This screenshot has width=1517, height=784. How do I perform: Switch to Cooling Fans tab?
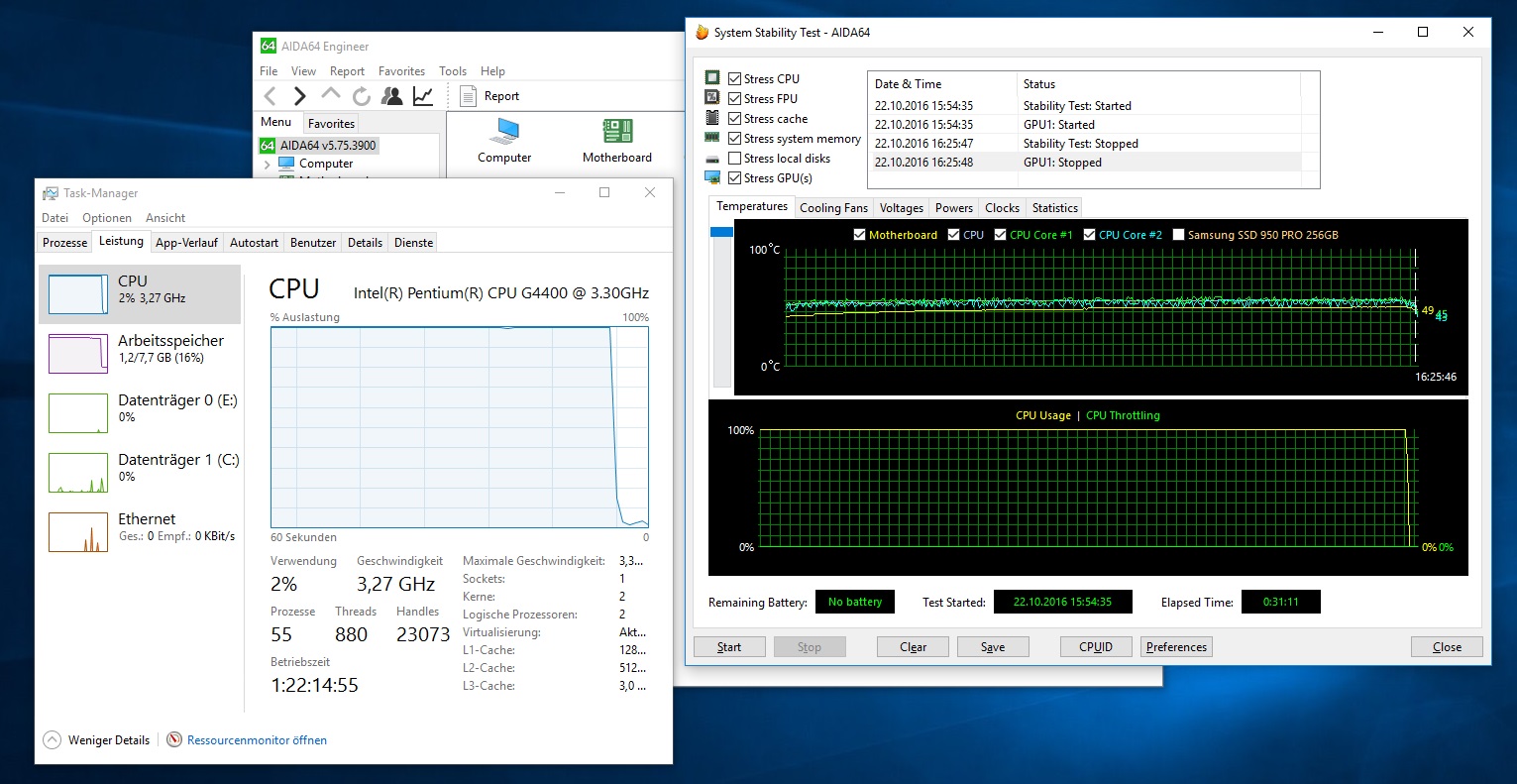833,208
